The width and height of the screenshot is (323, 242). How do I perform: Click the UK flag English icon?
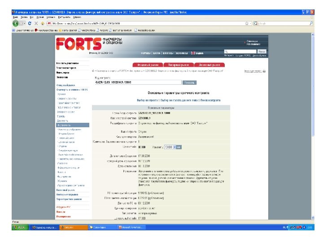click(x=193, y=53)
